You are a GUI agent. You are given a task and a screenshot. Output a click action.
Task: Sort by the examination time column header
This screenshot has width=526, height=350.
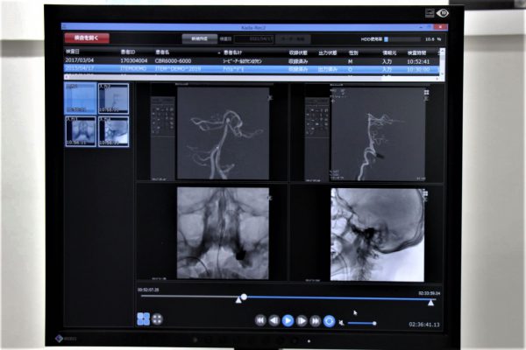[418, 52]
